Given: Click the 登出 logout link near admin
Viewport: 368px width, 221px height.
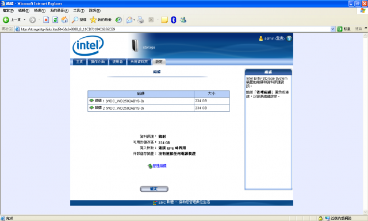Looking at the screenshot, I should pos(280,38).
